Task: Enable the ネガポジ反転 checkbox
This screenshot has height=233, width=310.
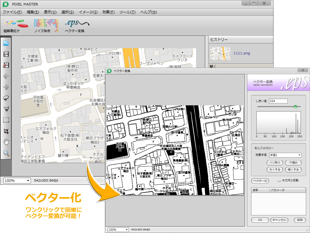Action: coord(280,181)
